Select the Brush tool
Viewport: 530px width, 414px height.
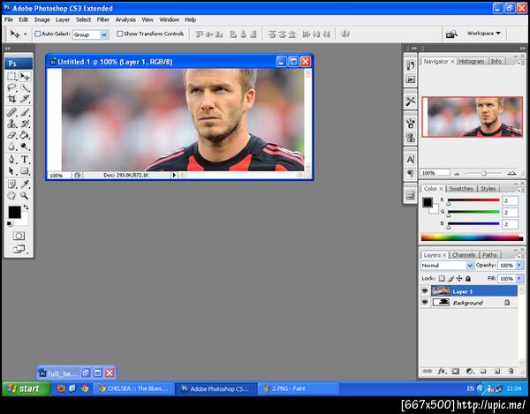pos(25,112)
